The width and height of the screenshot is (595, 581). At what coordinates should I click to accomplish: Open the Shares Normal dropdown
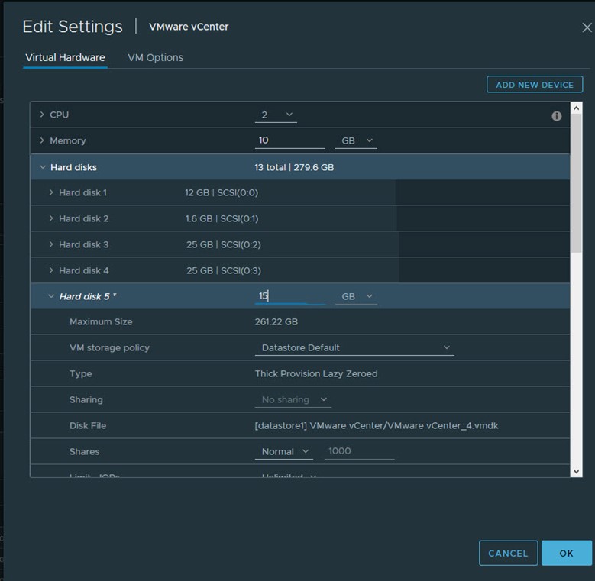pos(283,451)
